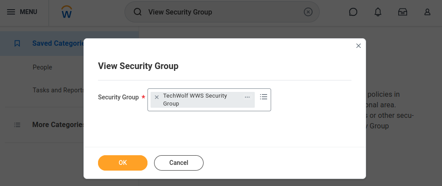Click the MENU text label
This screenshot has width=442, height=186.
coord(28,12)
